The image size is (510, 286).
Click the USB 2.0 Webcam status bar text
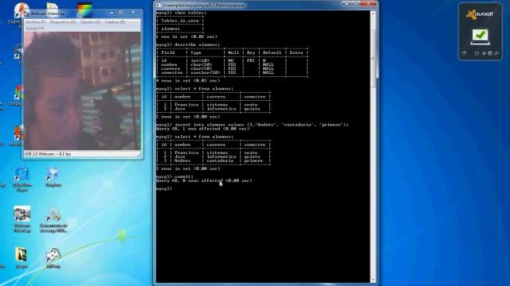tap(48, 154)
